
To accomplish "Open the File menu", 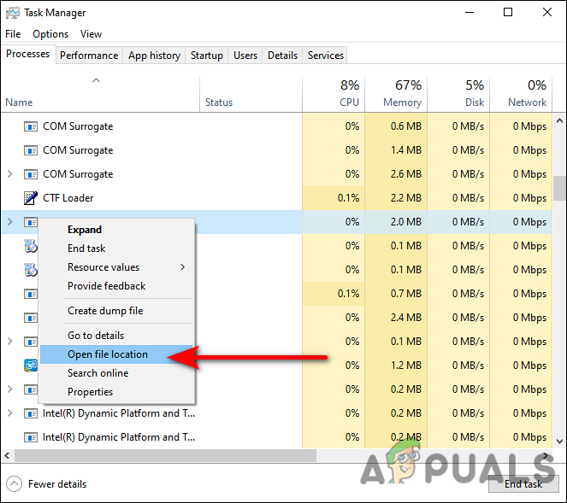I will [x=13, y=34].
